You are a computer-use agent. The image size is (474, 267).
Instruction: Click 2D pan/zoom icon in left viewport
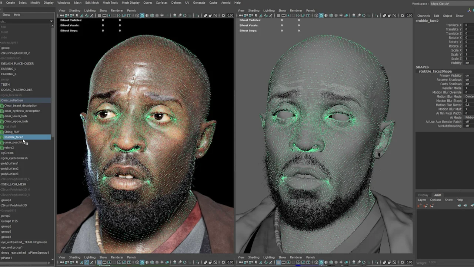[x=87, y=15]
